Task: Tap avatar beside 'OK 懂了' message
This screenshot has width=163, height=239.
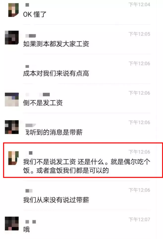Action: coord(13,10)
